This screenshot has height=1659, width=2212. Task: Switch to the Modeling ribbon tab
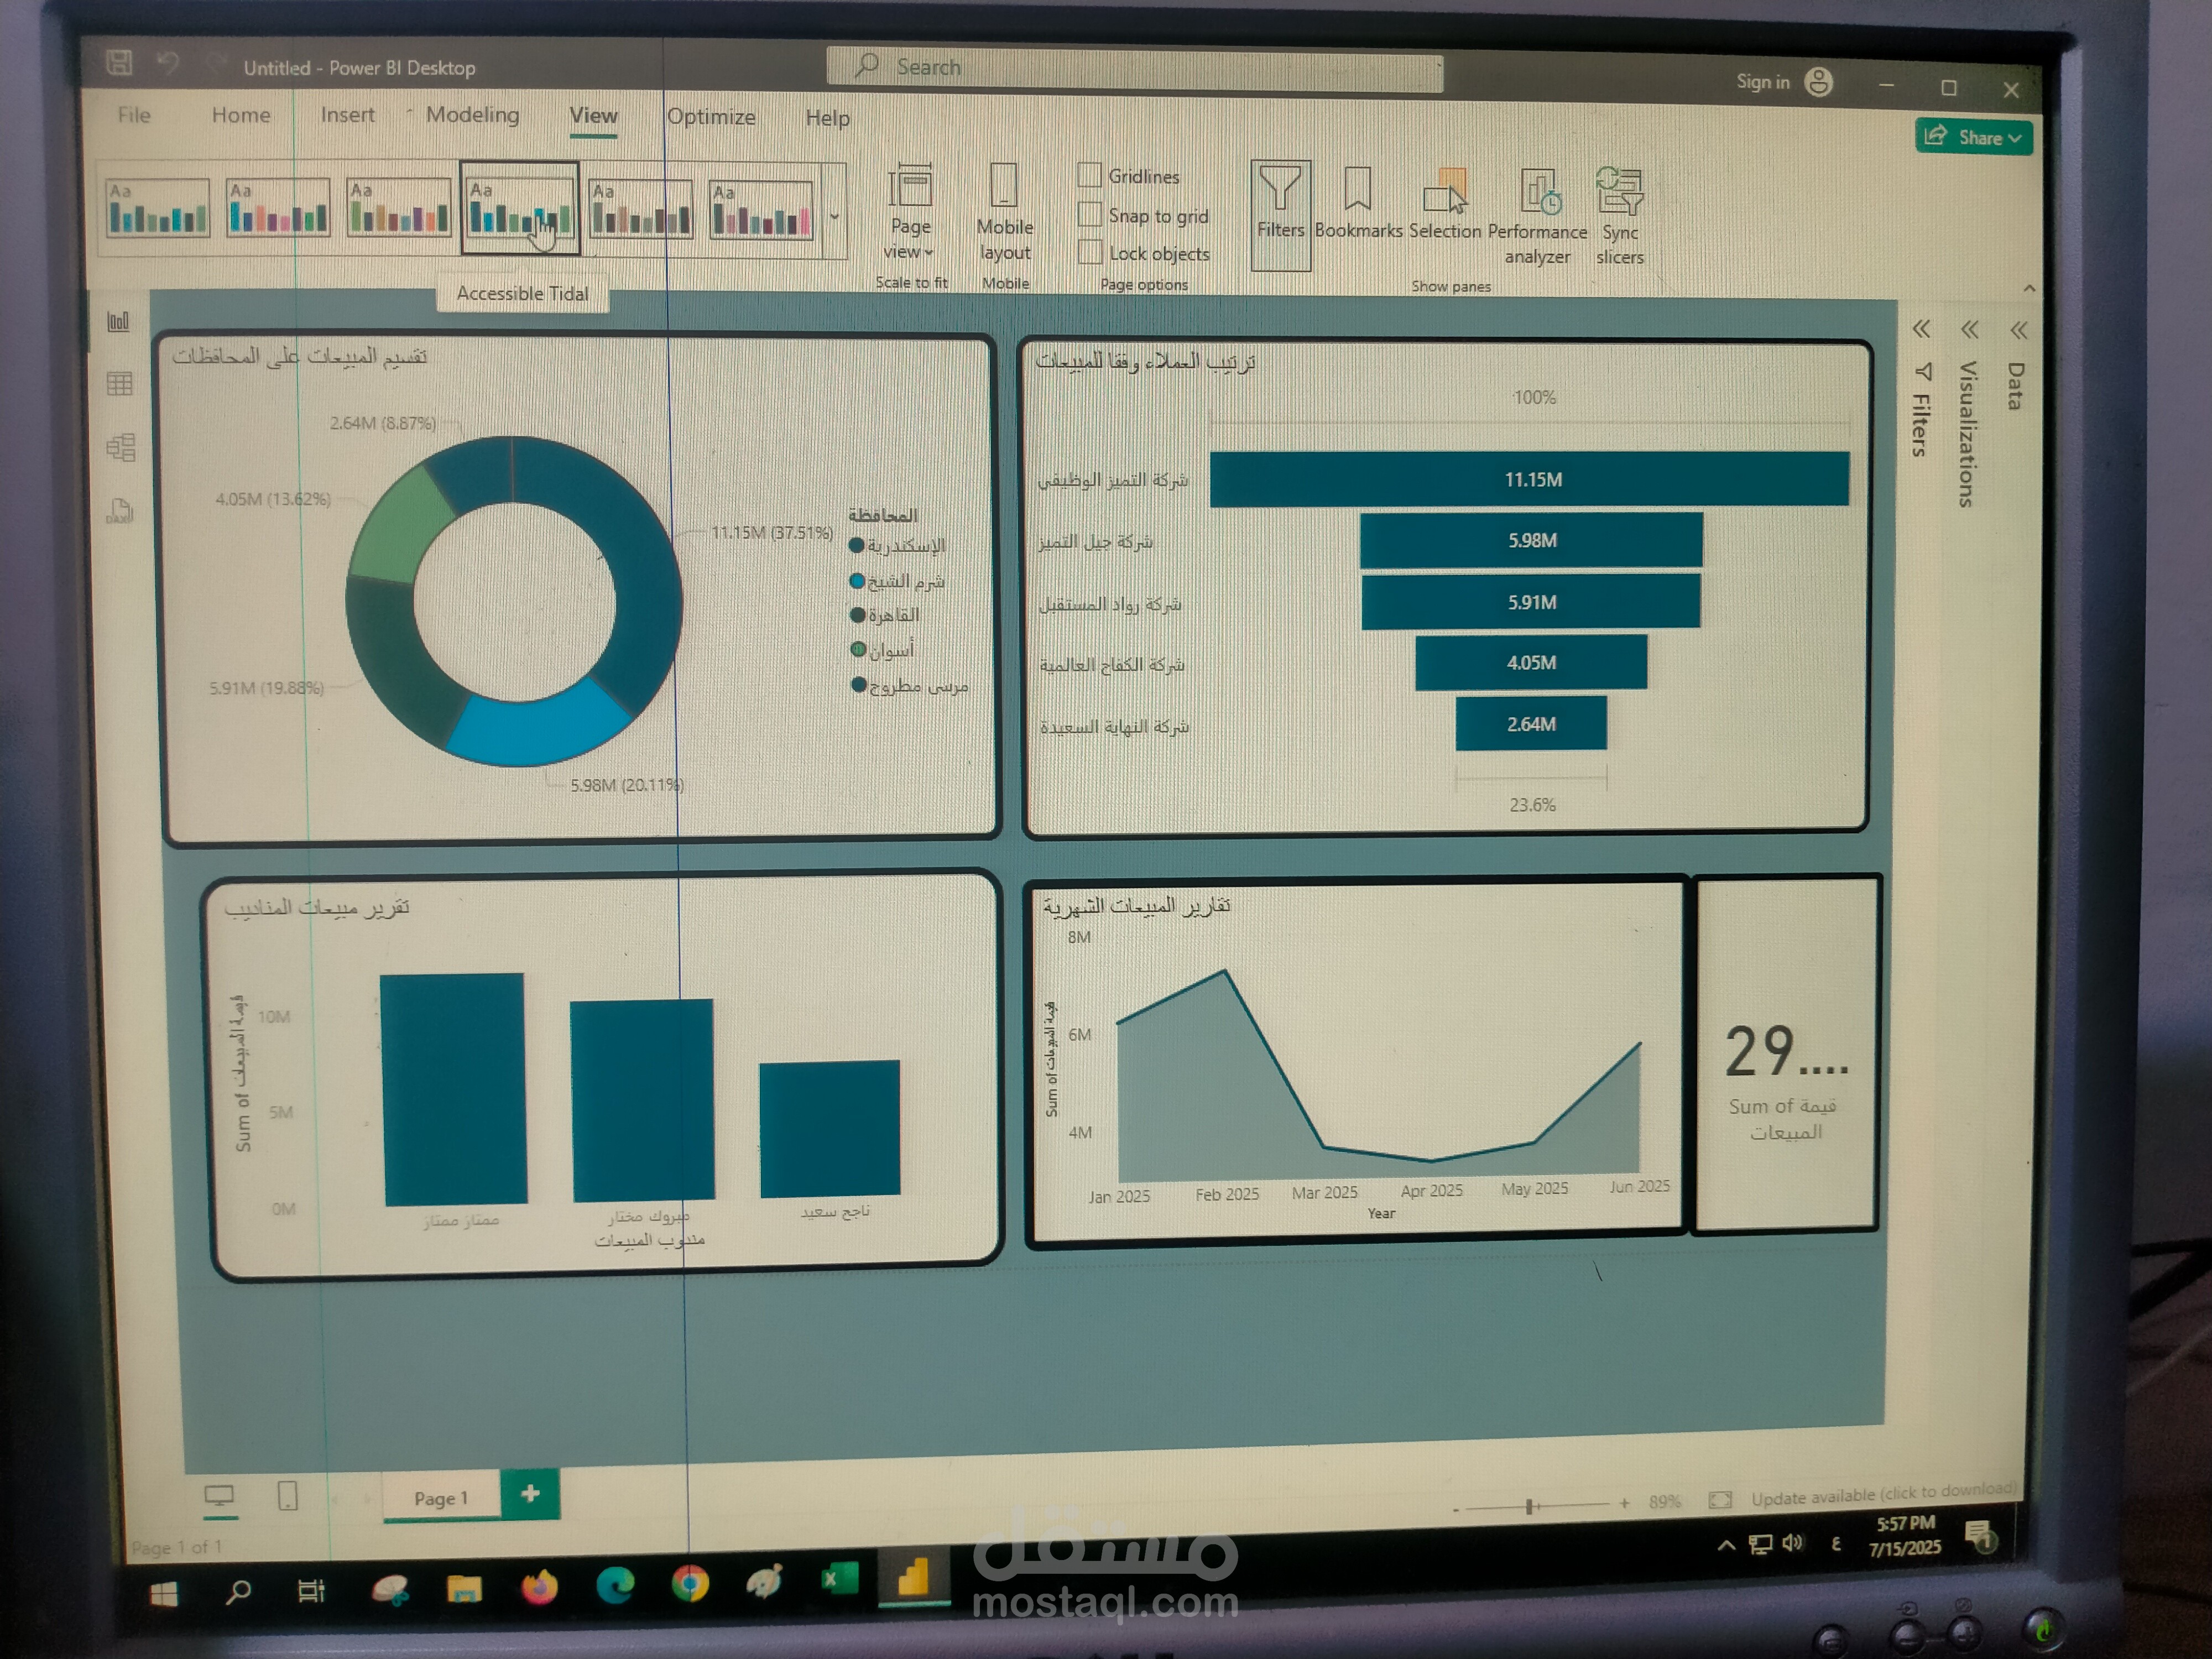473,115
